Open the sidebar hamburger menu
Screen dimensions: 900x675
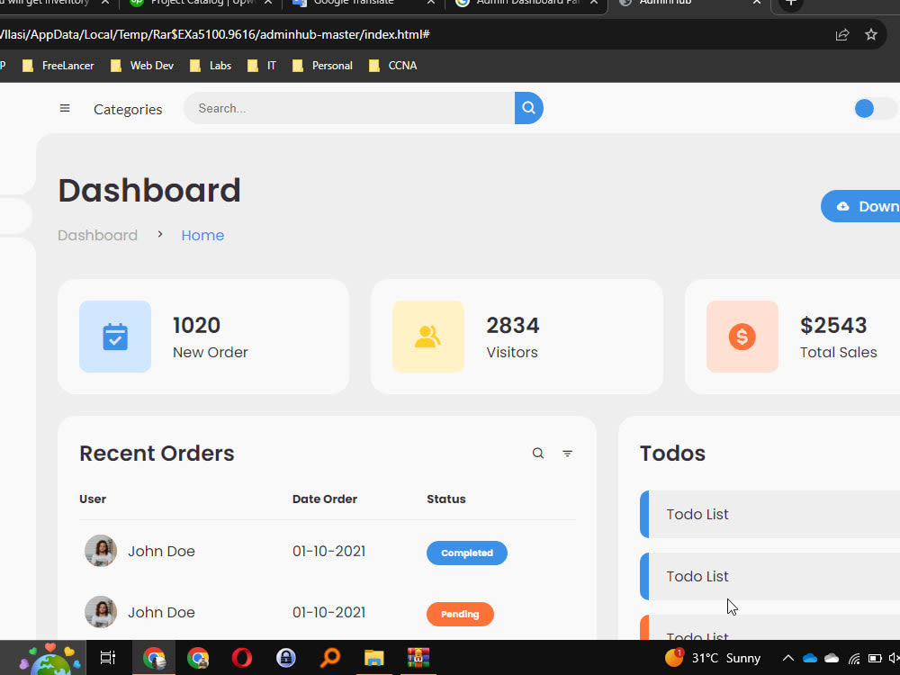pos(65,108)
